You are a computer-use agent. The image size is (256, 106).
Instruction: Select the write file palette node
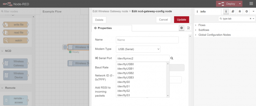(x=15, y=25)
